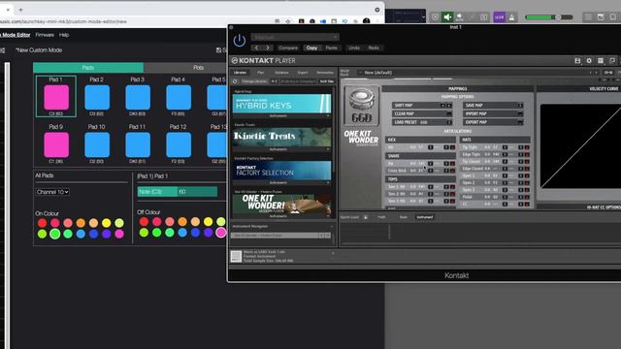Click next preset arrow in plugin header
Viewport: 621px width, 349px height.
pyautogui.click(x=268, y=48)
